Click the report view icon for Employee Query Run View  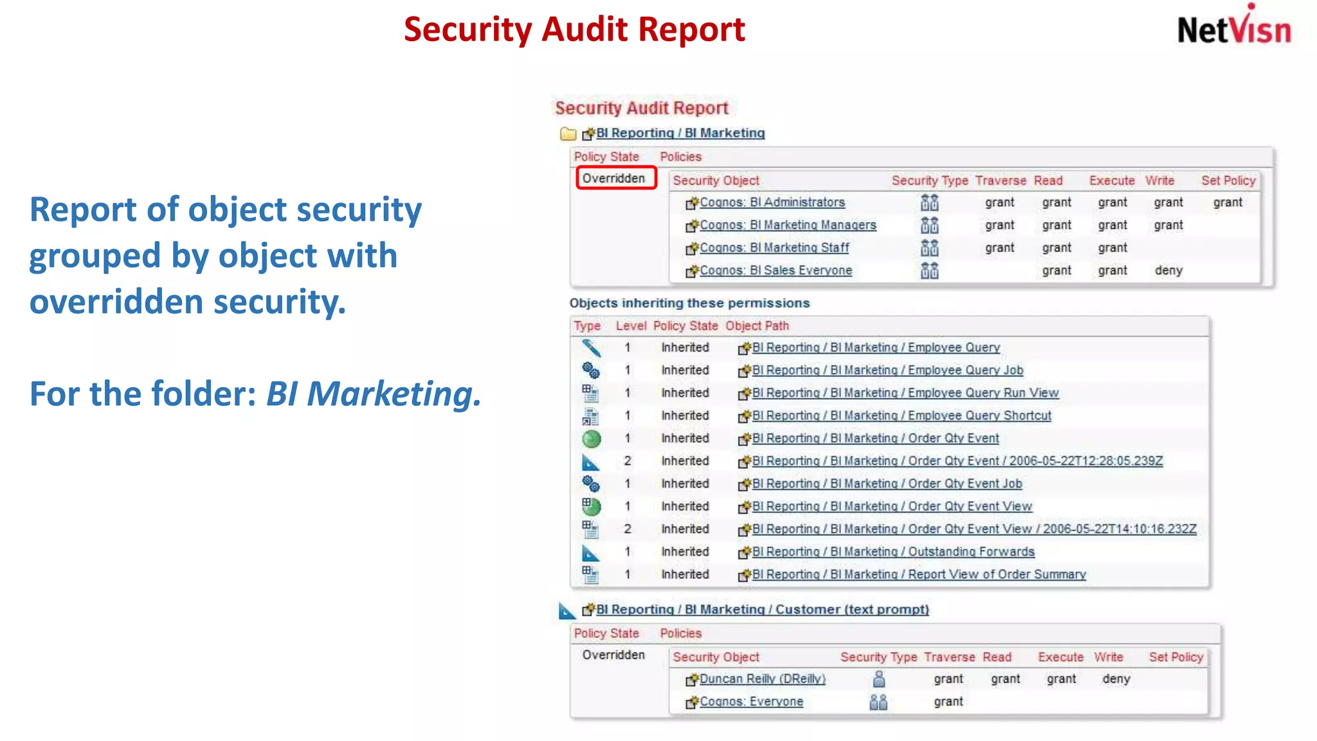(x=590, y=393)
